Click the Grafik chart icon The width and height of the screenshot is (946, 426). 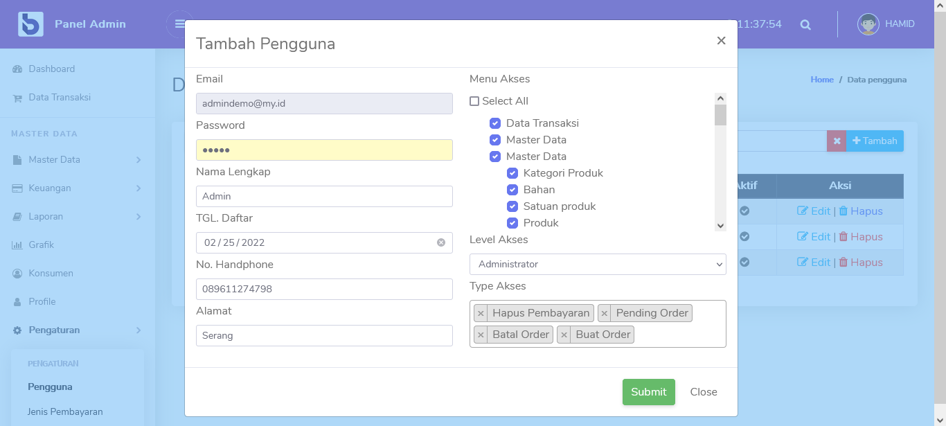point(17,245)
